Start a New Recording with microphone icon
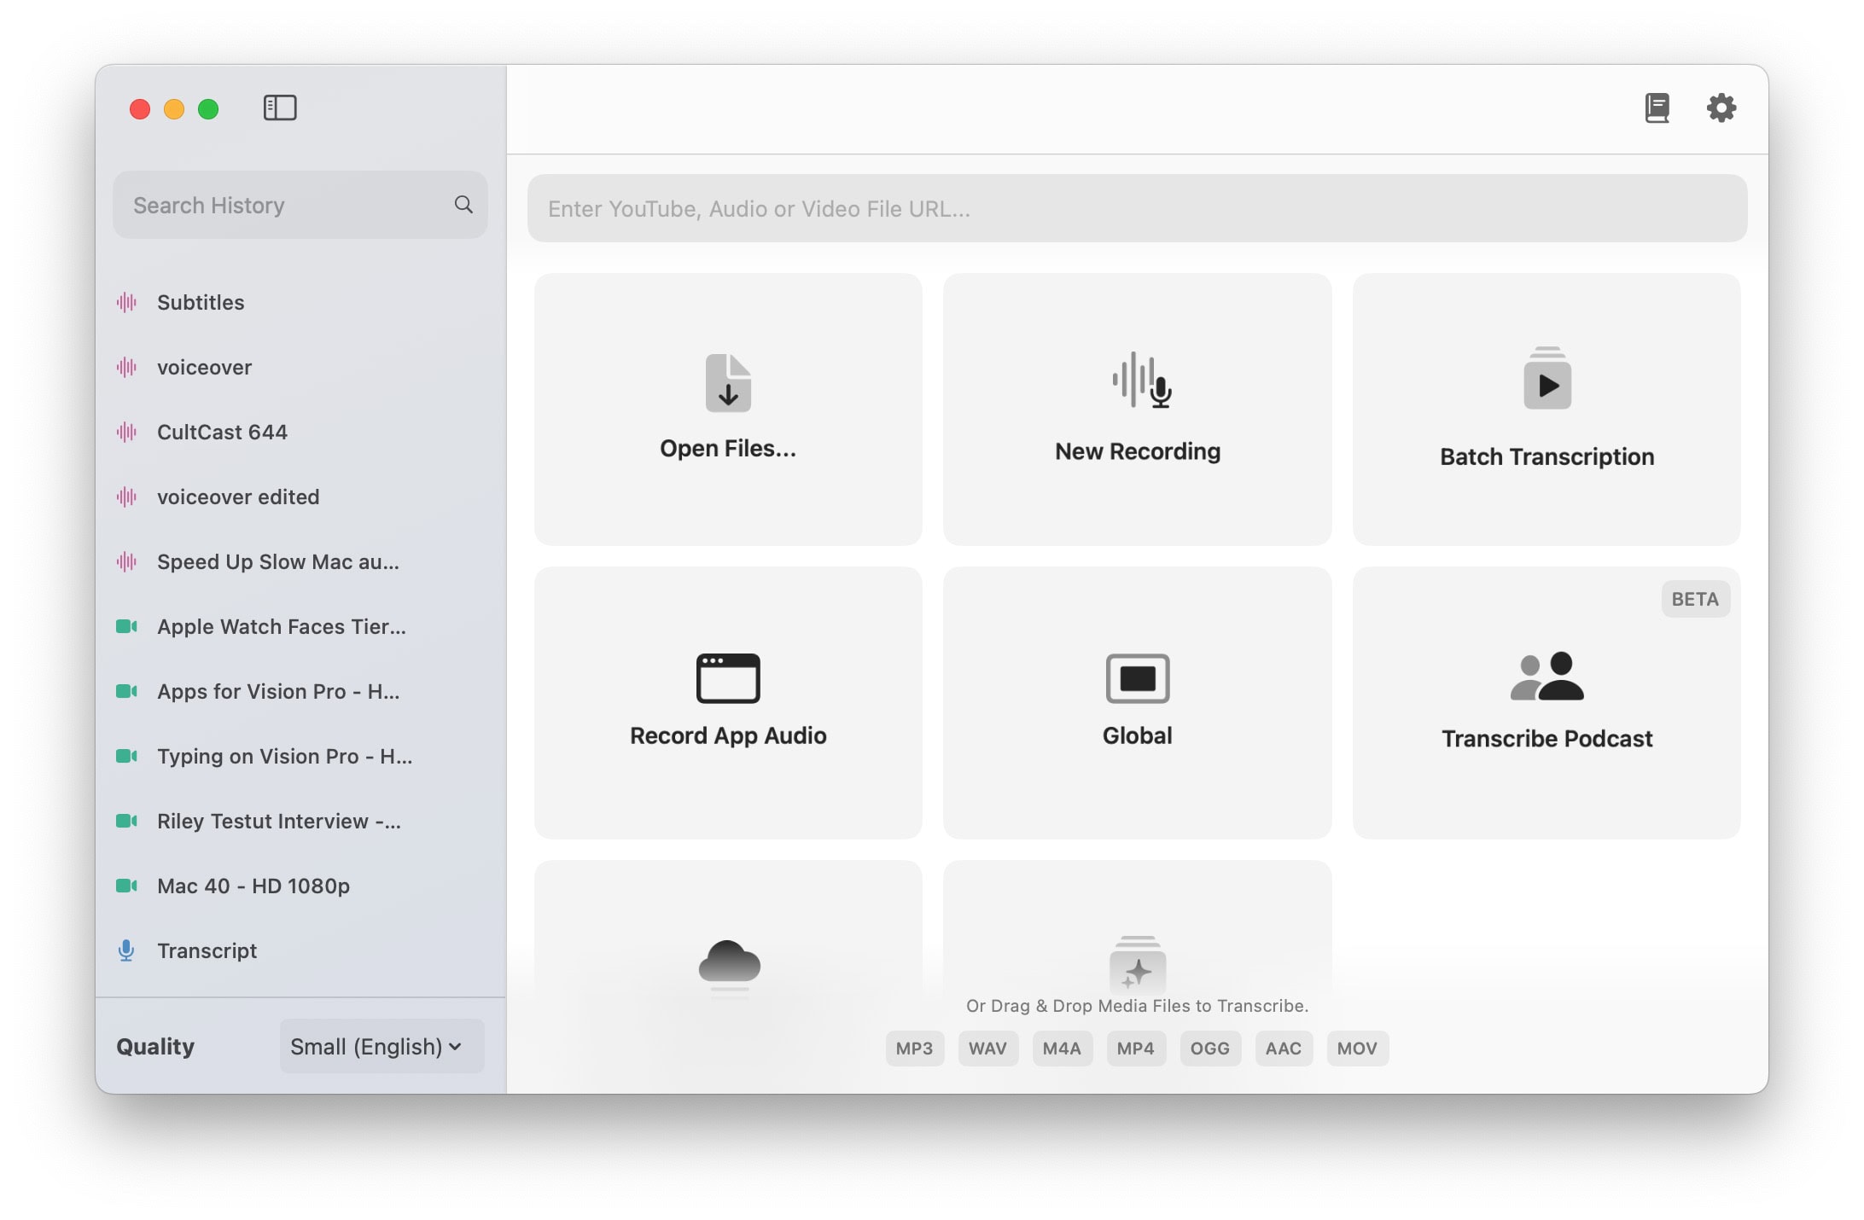 (x=1141, y=381)
